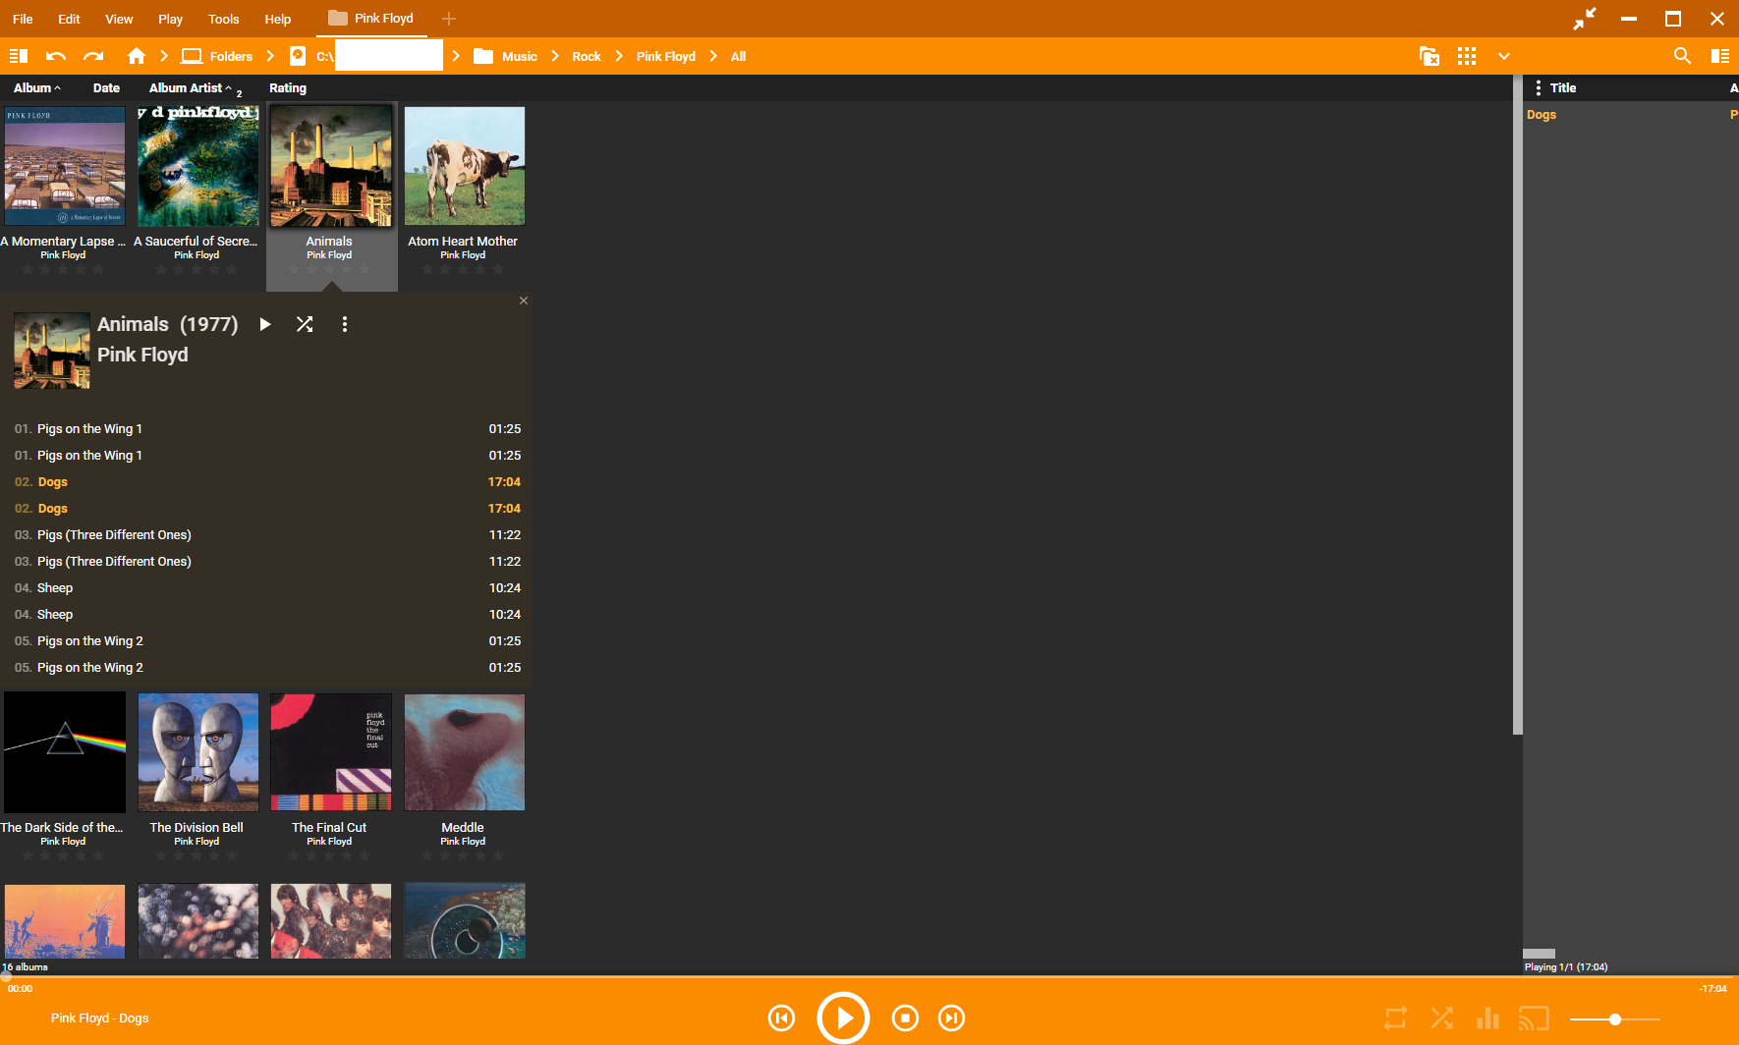
Task: Open the view options dropdown arrow
Action: coord(1503,56)
